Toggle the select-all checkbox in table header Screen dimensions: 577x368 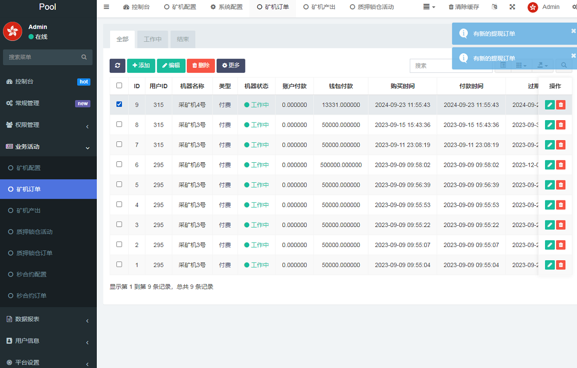119,86
